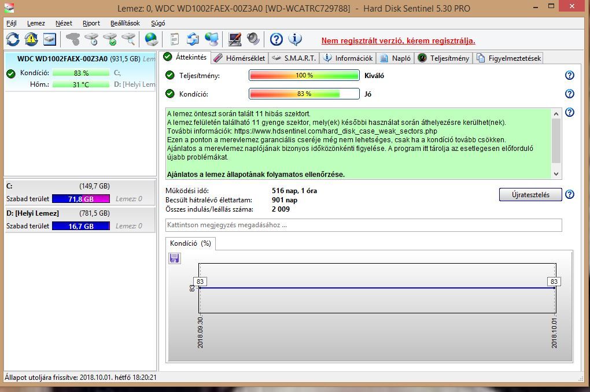
Task: Switch to the Információk tab
Action: pyautogui.click(x=348, y=58)
